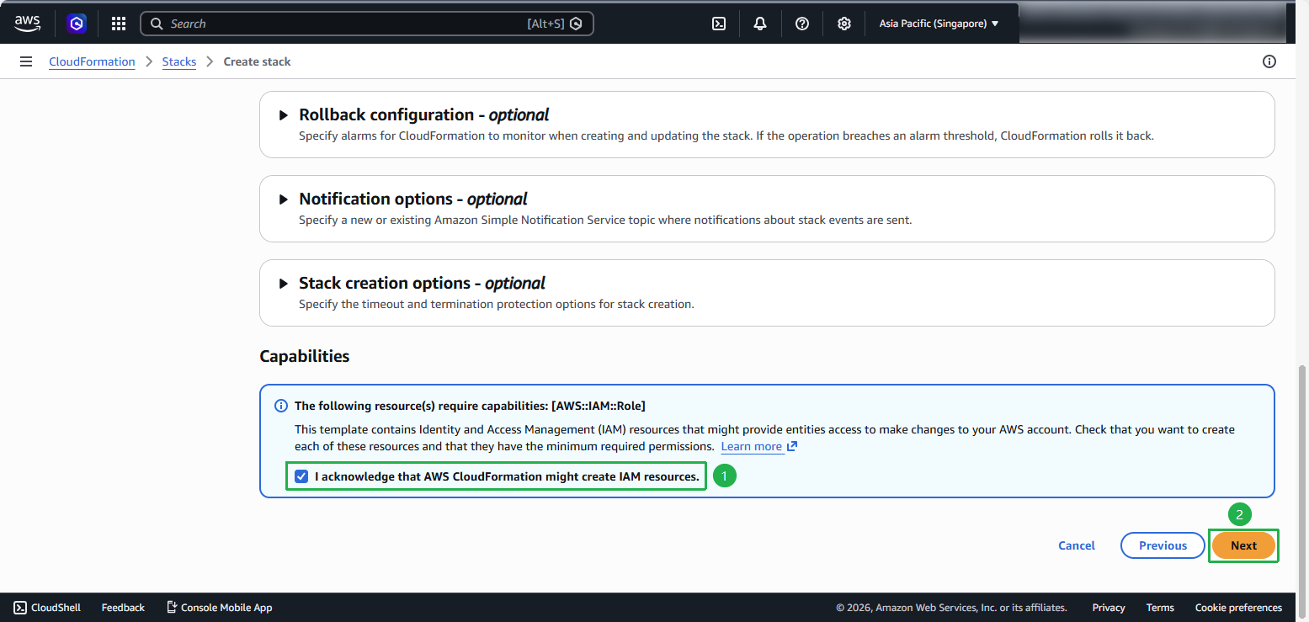
Task: Open Console Mobile App link
Action: point(219,607)
